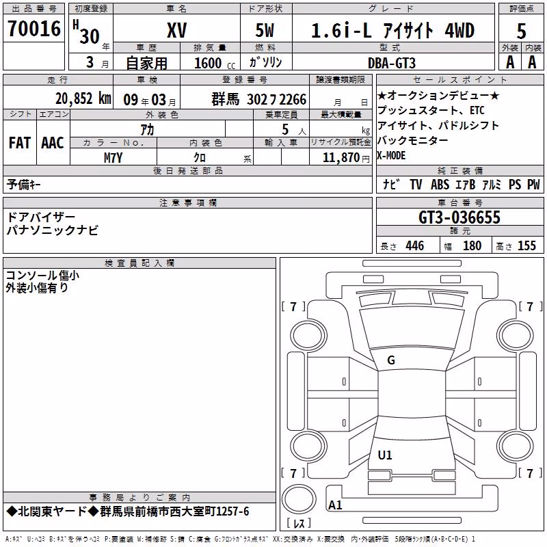Click the model code DBA-GT3

click(x=392, y=63)
